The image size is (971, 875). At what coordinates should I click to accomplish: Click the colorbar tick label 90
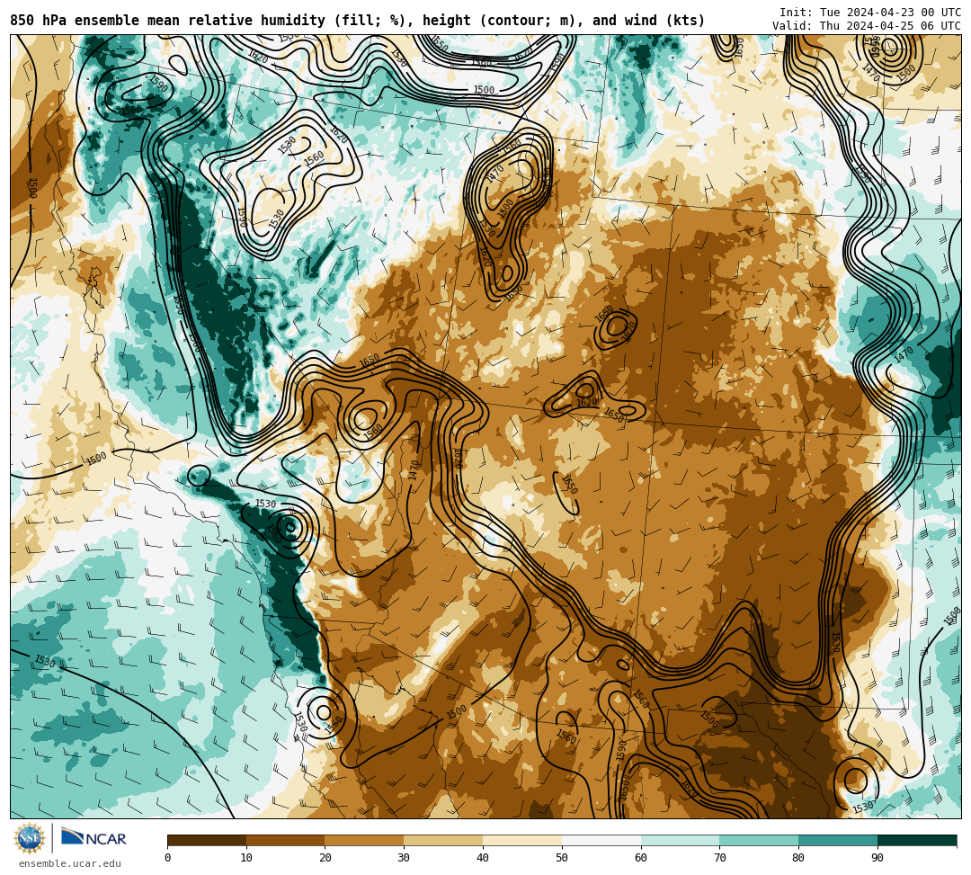877,858
